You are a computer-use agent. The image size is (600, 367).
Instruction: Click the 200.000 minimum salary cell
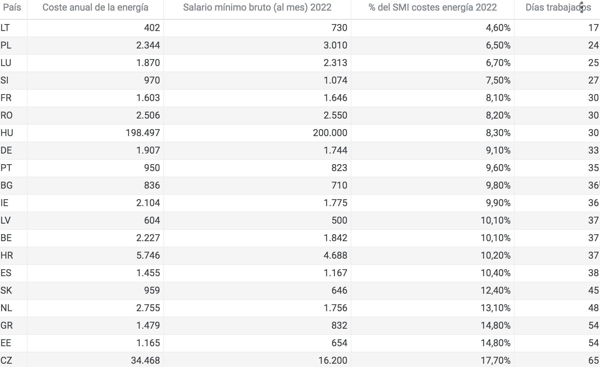point(330,133)
